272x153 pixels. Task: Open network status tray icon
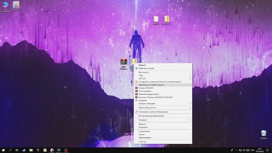click(x=241, y=150)
